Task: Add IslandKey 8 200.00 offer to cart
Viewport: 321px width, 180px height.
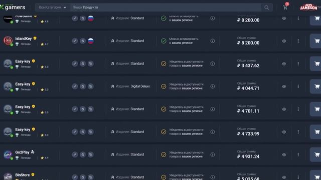Action: coord(316,41)
